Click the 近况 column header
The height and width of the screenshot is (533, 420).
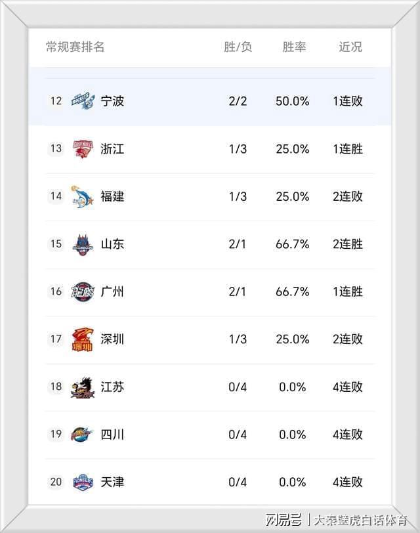coord(350,47)
